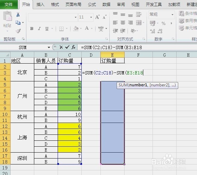
Task: Click the Bottom Align icon
Action: tap(130, 15)
